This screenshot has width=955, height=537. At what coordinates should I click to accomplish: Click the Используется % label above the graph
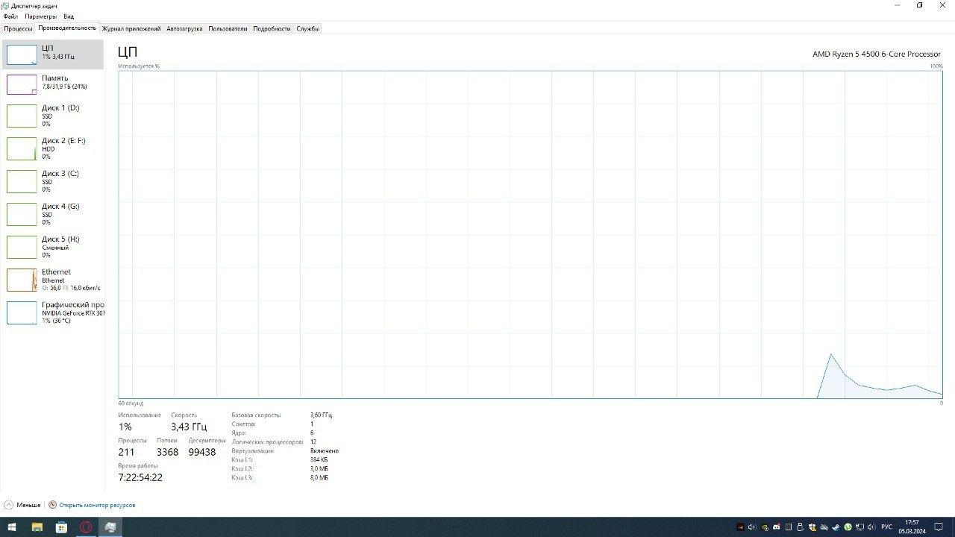139,66
